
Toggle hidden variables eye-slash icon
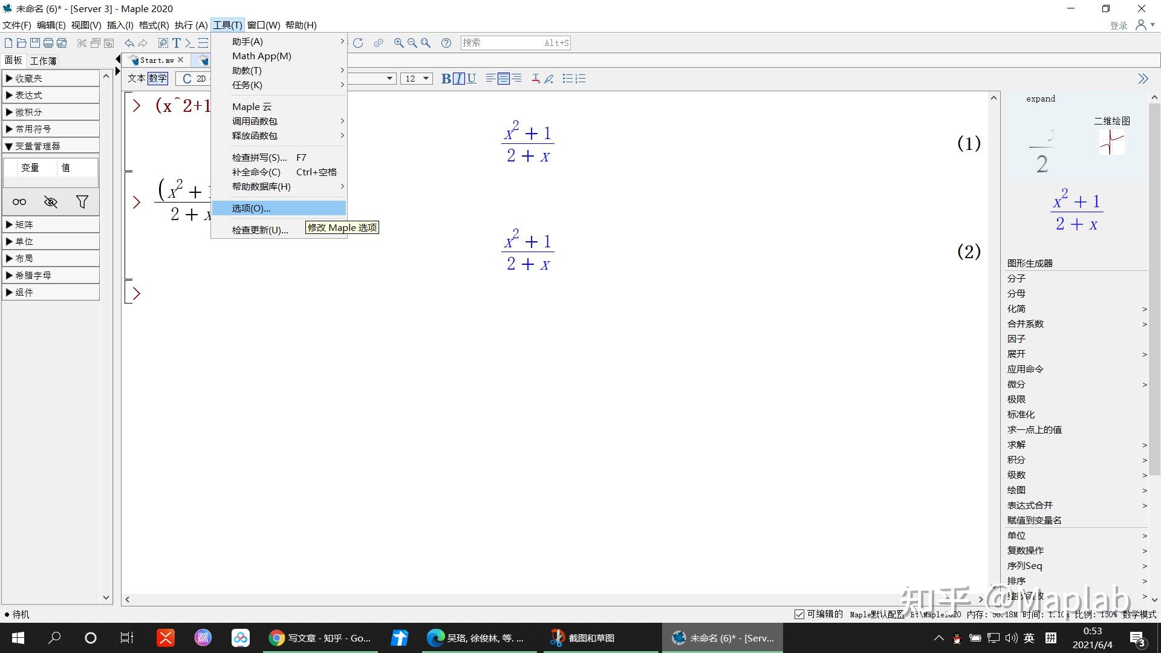pyautogui.click(x=51, y=202)
